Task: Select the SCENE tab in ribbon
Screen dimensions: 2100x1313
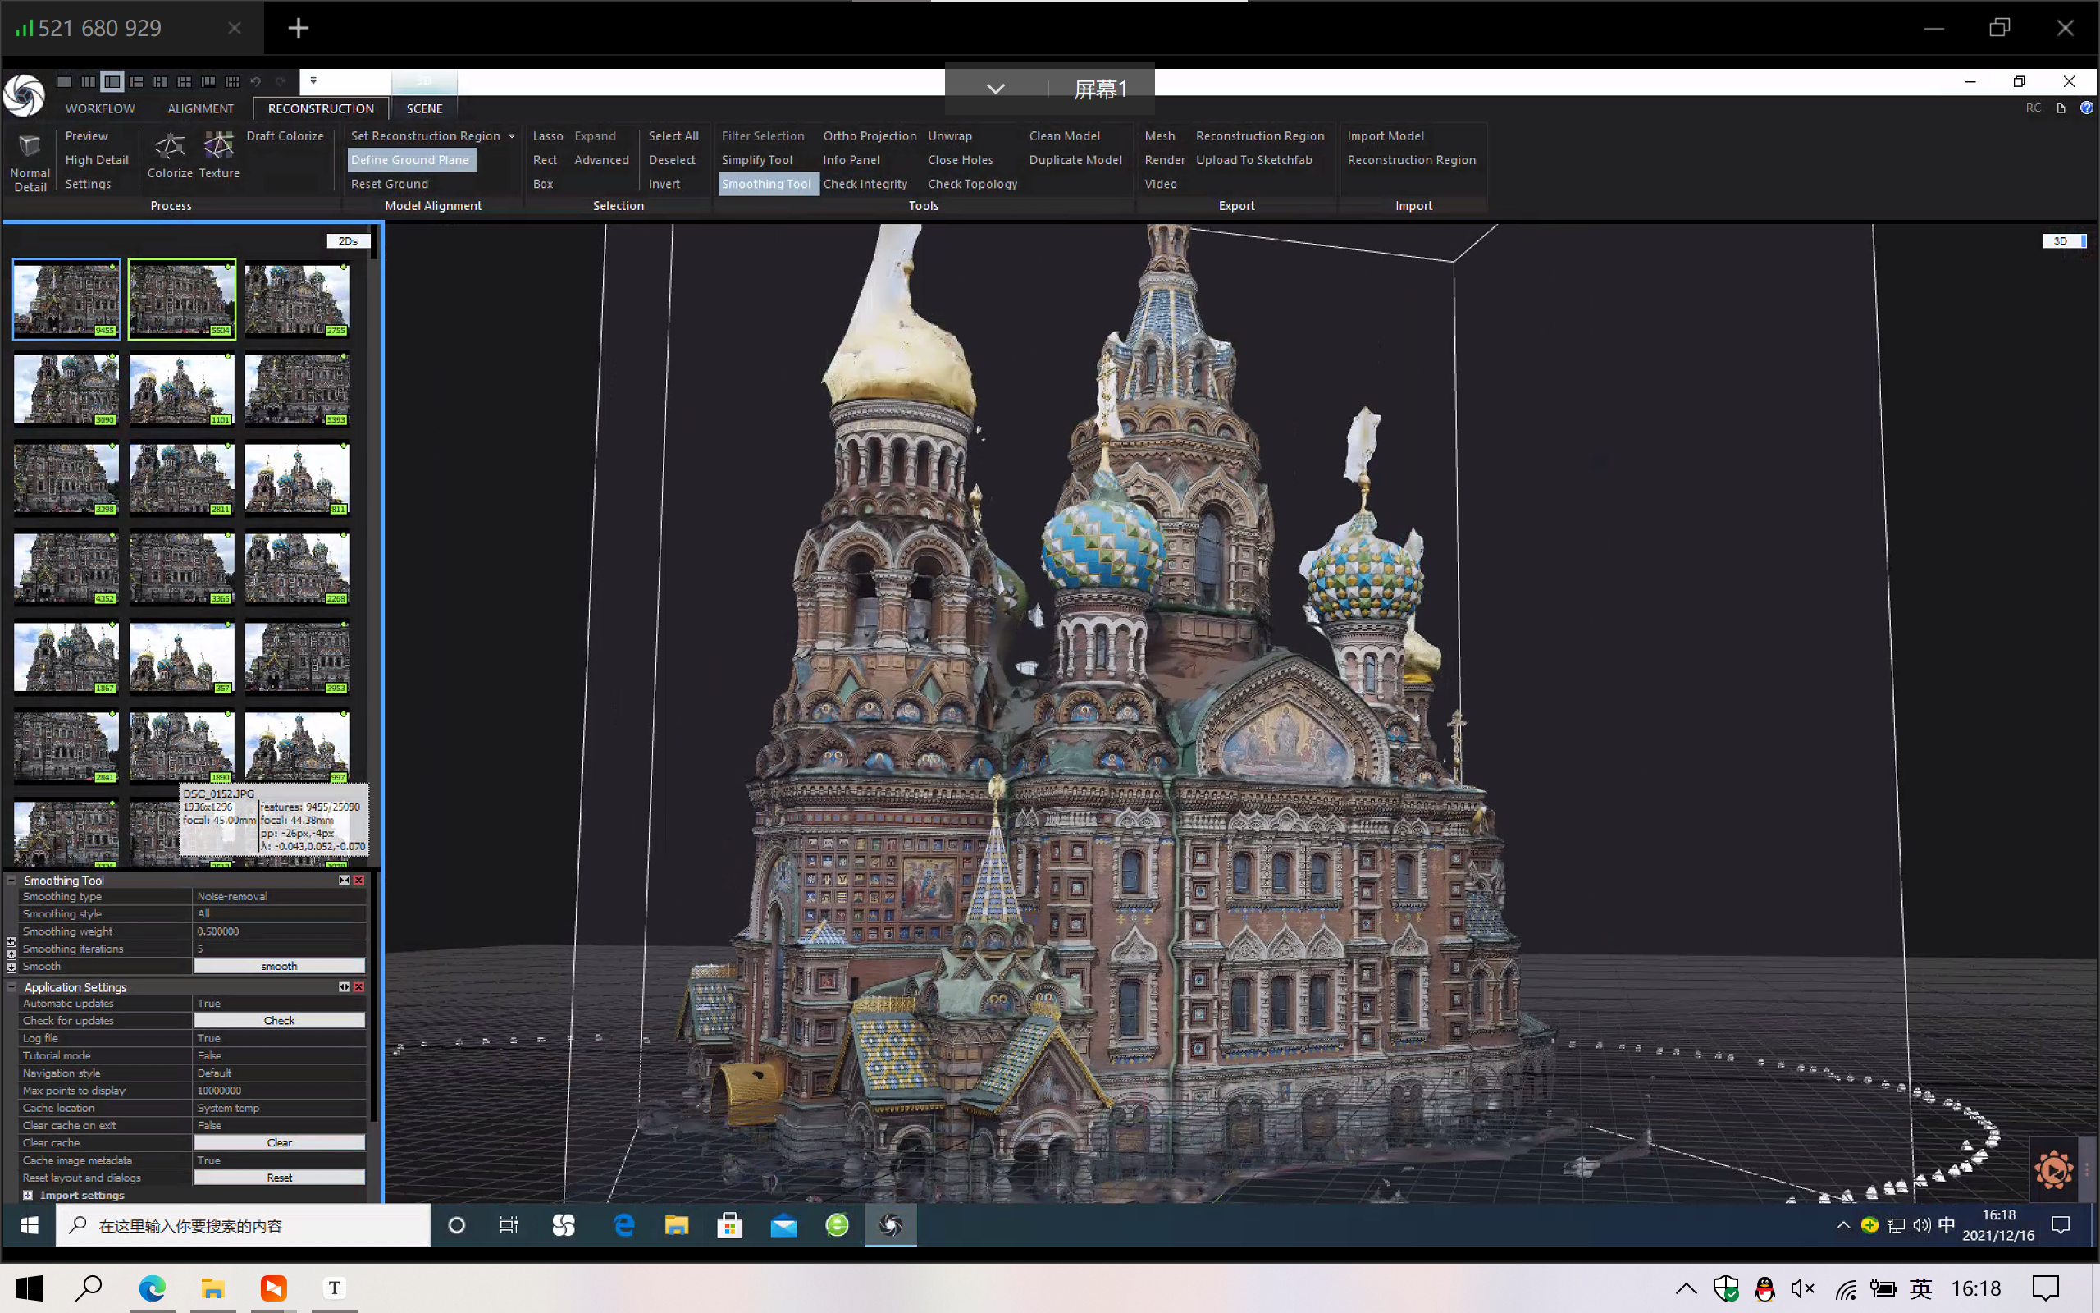Action: click(423, 108)
